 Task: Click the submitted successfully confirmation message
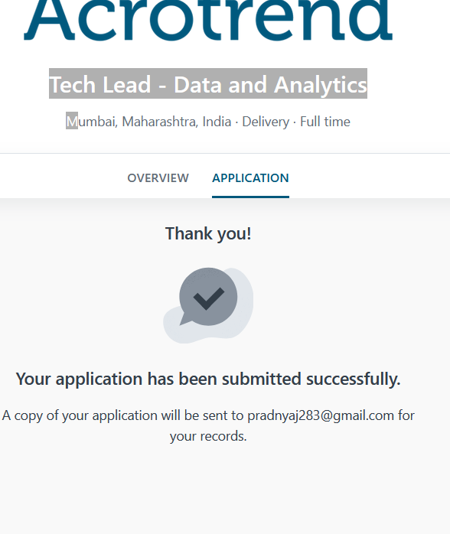click(x=208, y=379)
